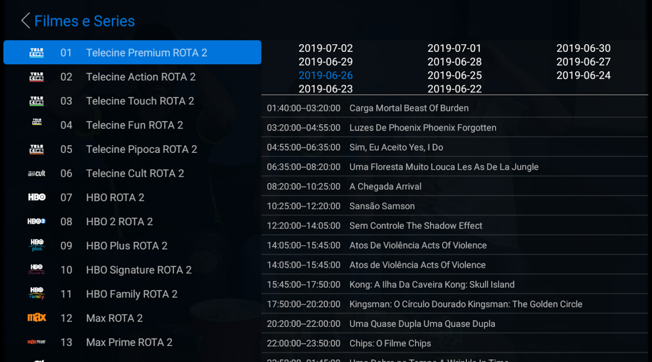Open the Filmes e Series header title

(x=84, y=21)
